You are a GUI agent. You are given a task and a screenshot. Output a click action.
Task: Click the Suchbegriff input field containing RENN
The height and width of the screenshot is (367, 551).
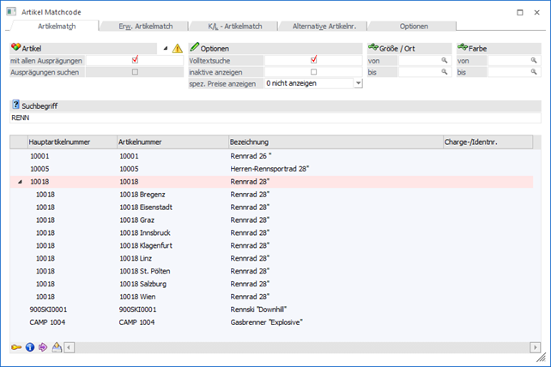(275, 118)
